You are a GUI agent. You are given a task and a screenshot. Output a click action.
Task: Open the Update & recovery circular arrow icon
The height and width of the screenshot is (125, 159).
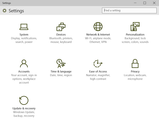tap(24, 100)
